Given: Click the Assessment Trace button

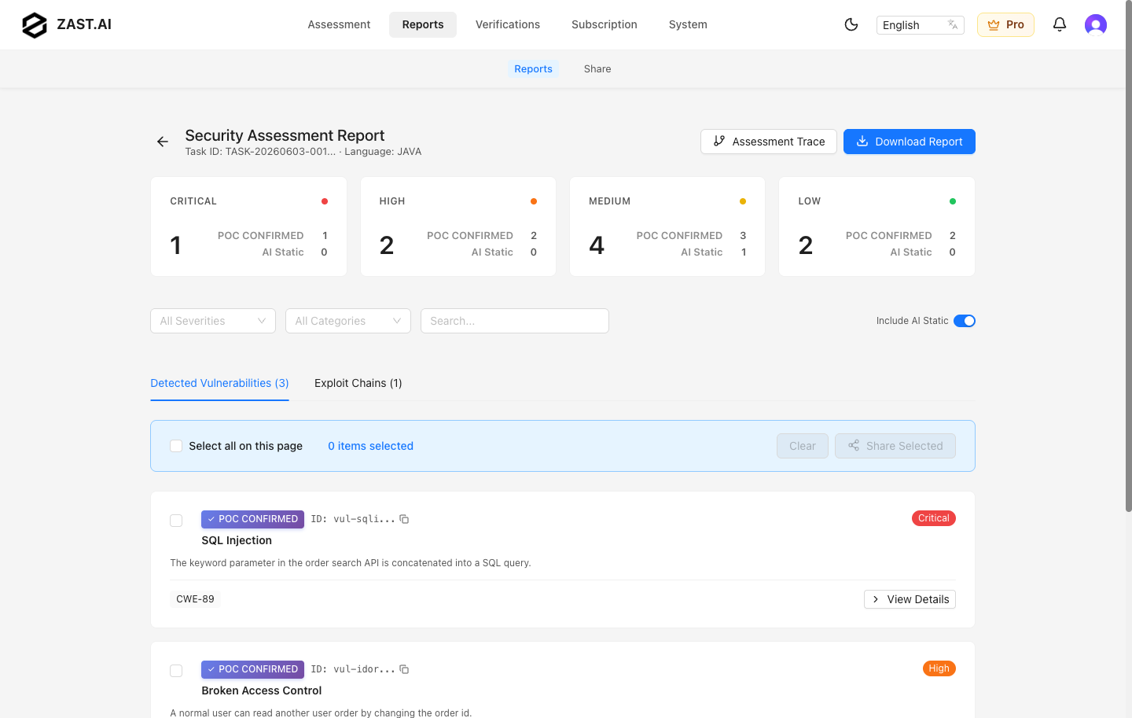Looking at the screenshot, I should click(769, 142).
